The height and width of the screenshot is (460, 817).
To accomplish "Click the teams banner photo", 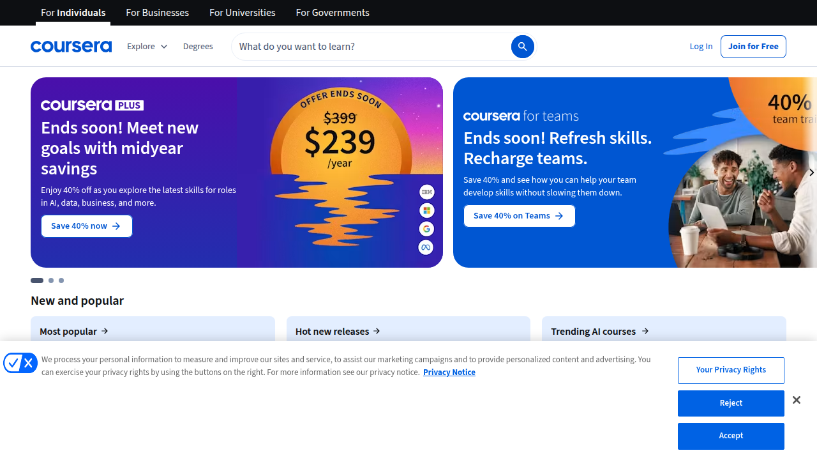I will point(742,202).
